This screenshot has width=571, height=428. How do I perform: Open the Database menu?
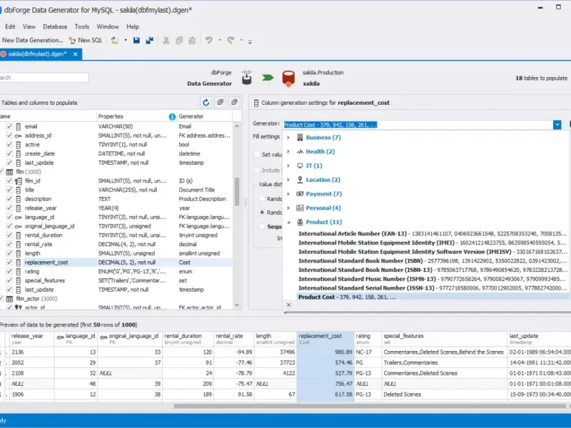pyautogui.click(x=55, y=26)
